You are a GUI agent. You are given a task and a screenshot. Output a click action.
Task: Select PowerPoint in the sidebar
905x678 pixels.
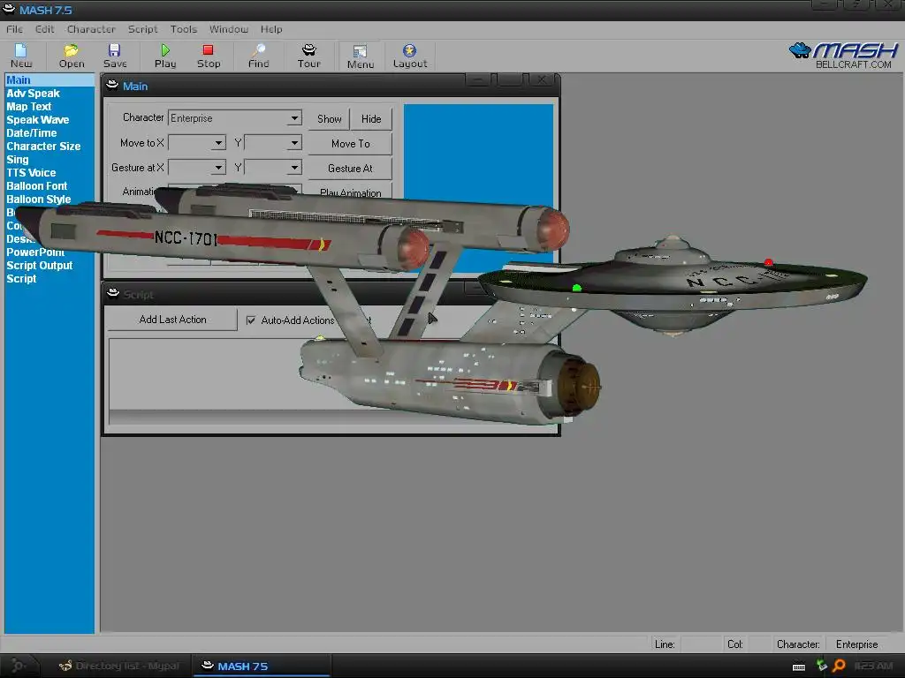pos(35,252)
